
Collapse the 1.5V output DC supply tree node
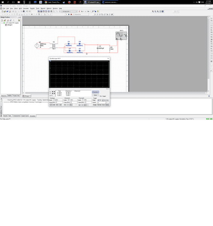click(2, 23)
